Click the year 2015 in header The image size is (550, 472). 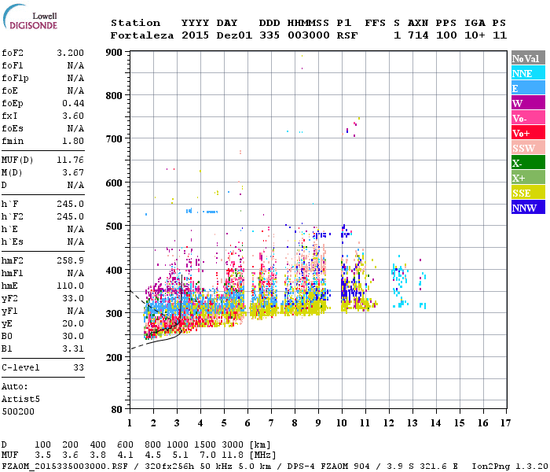coord(195,35)
